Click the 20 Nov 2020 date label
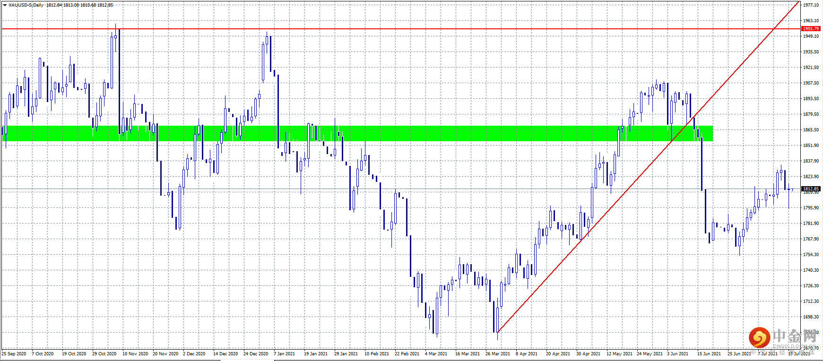Screen dimensions: 823x361 tap(165, 354)
